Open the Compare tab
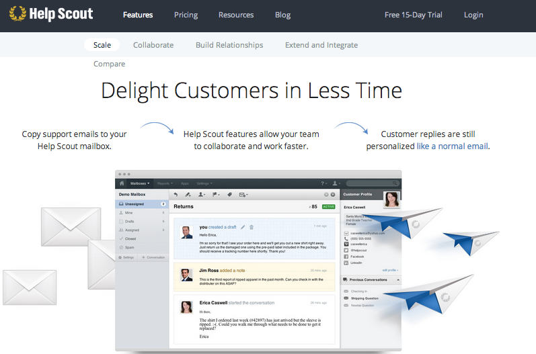Screen dimensions: 536x354 110,64
